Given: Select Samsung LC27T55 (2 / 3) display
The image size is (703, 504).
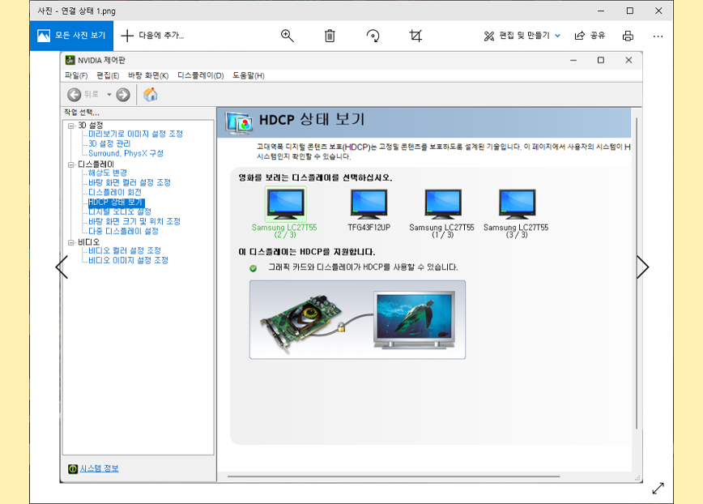Looking at the screenshot, I should click(285, 212).
